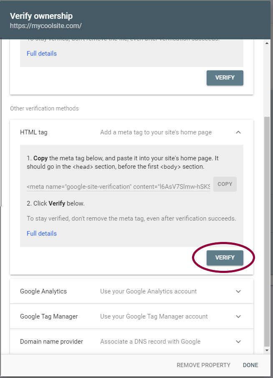Click the 'Add a meta tag' description text
Screen dimensions: 273x378
[x=156, y=132]
